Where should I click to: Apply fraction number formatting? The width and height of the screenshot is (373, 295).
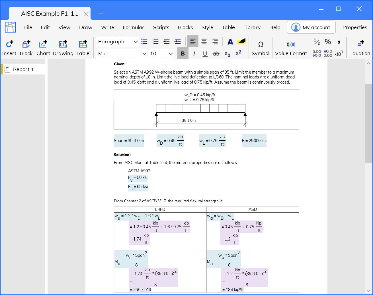pos(317,42)
